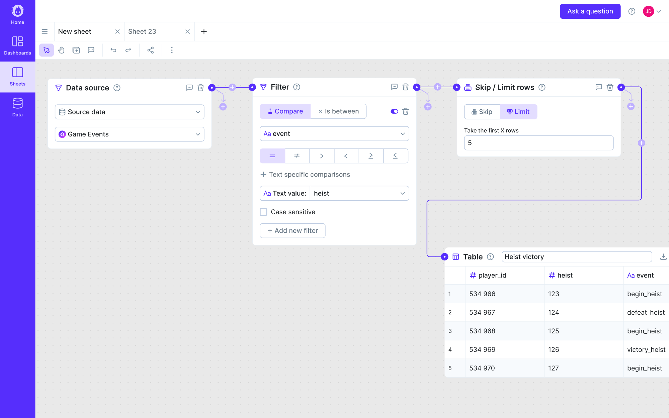
Task: Switch to Skip mode
Action: 482,112
